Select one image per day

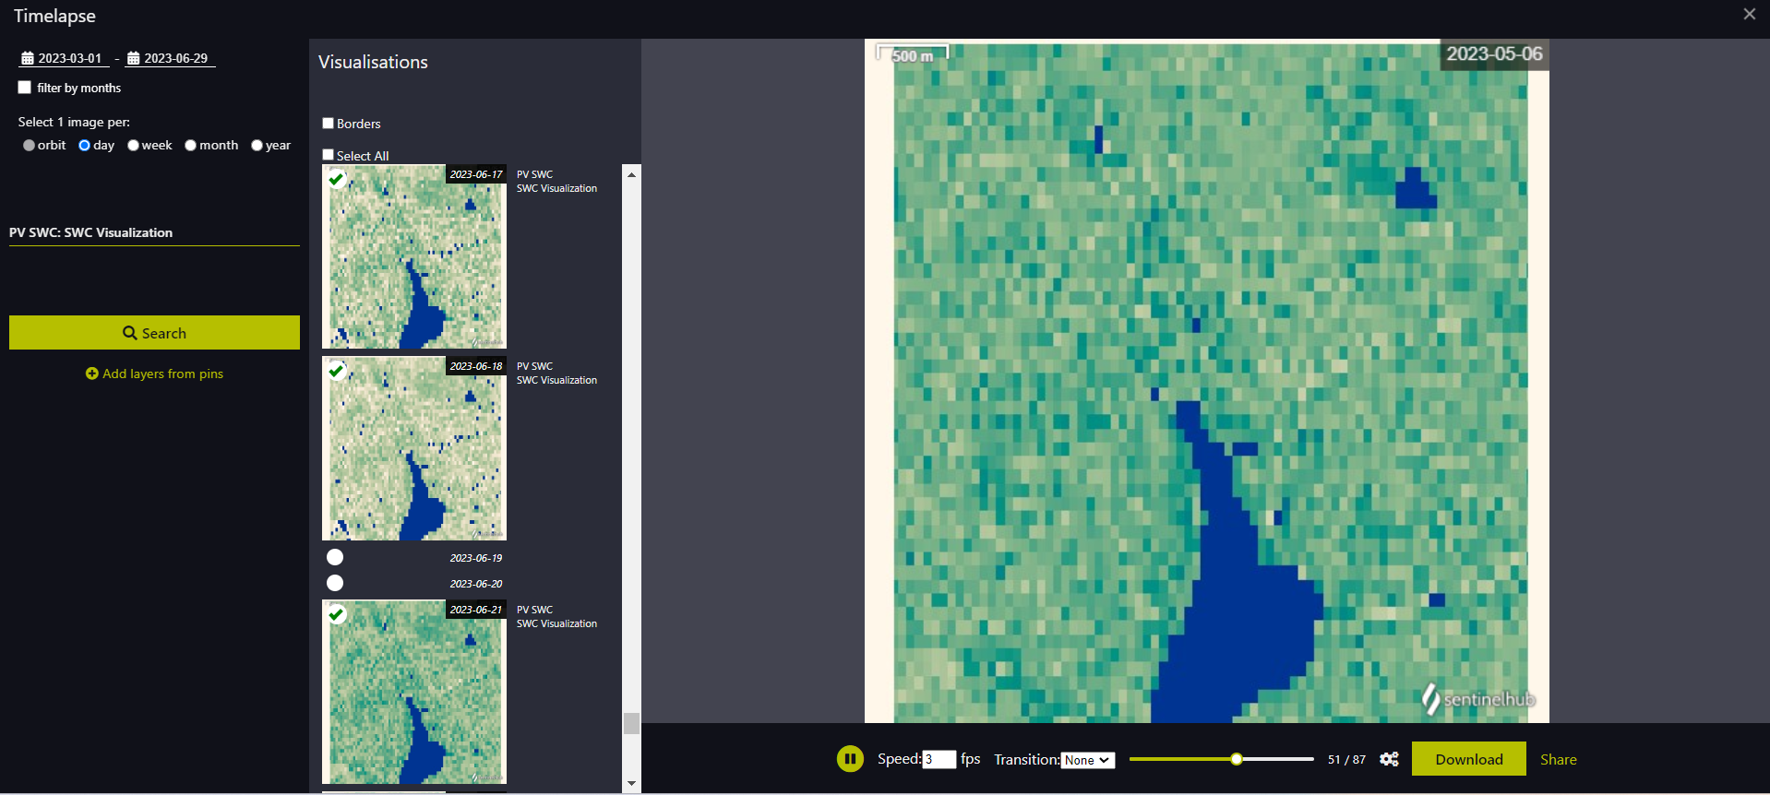pyautogui.click(x=85, y=146)
